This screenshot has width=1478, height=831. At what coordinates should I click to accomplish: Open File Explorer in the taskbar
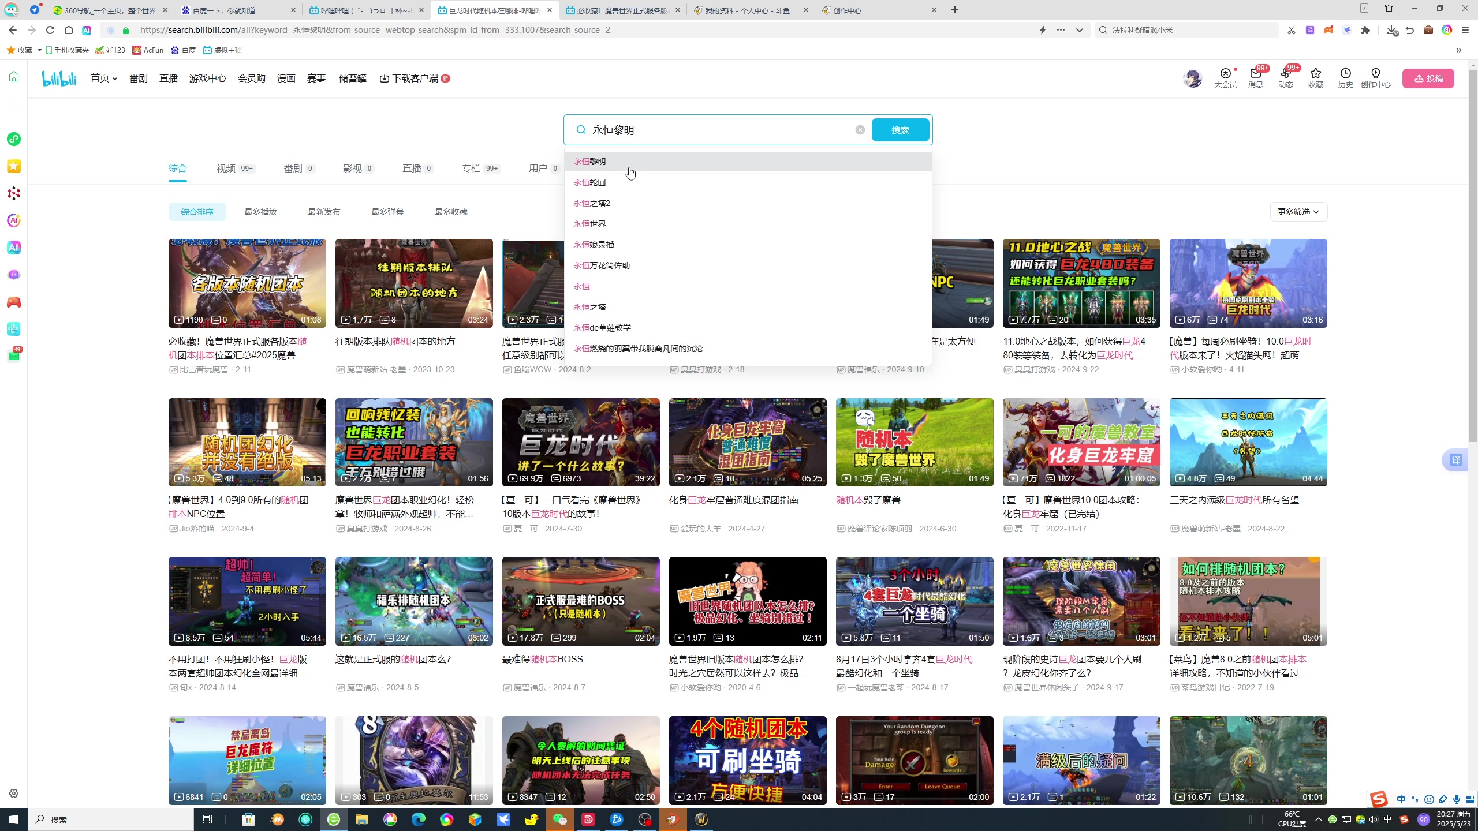pos(361,819)
